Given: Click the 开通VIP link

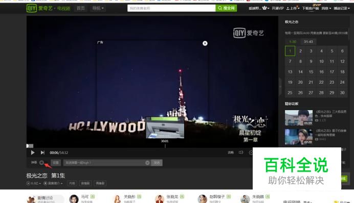Looking at the screenshot, I should 278,8.
